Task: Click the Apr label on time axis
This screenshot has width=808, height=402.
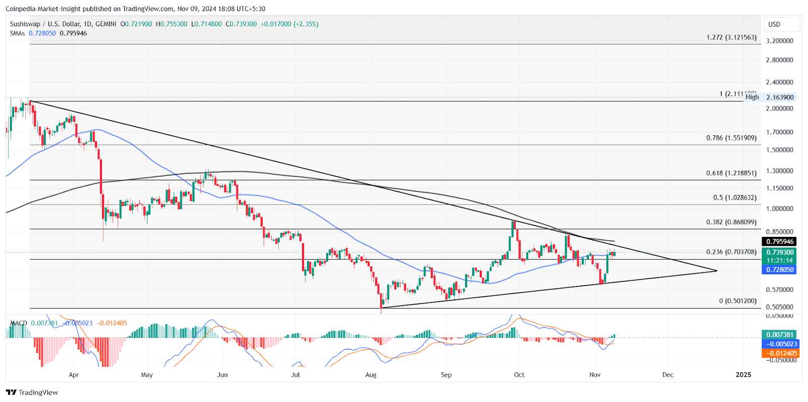Action: [x=74, y=375]
